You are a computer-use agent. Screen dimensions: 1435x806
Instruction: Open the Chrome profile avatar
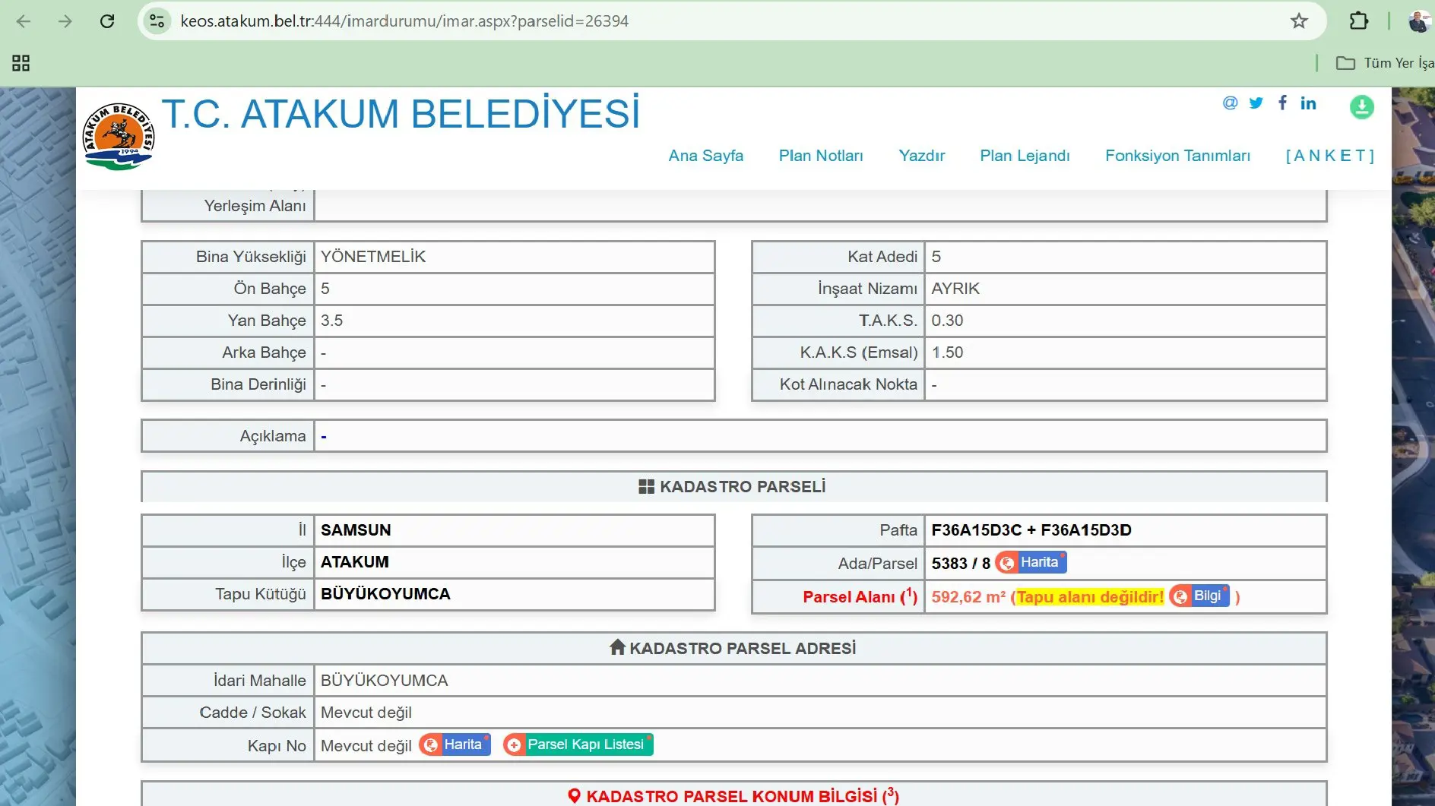click(x=1419, y=21)
